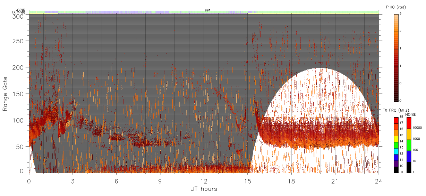This screenshot has height=196, width=426.
Task: Click the '12' tick label on the UT hours axis
Action: tap(204, 181)
